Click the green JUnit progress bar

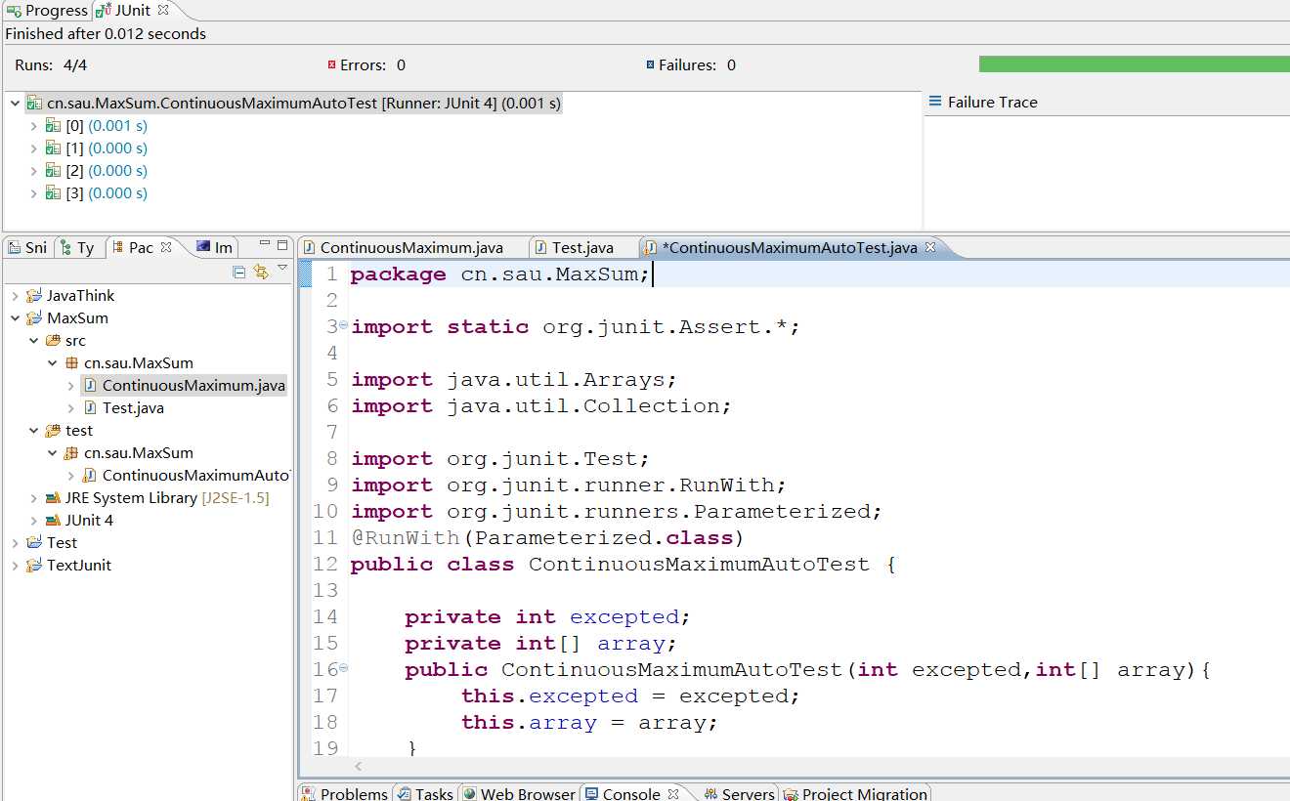click(1134, 64)
